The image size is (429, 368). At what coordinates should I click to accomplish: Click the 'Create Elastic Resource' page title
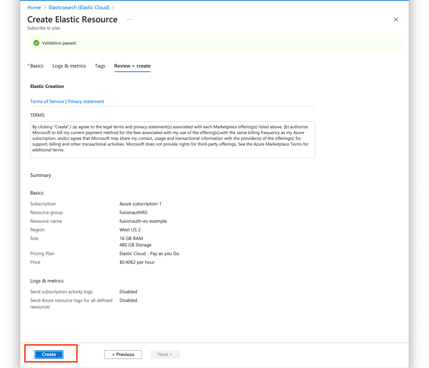pos(72,19)
